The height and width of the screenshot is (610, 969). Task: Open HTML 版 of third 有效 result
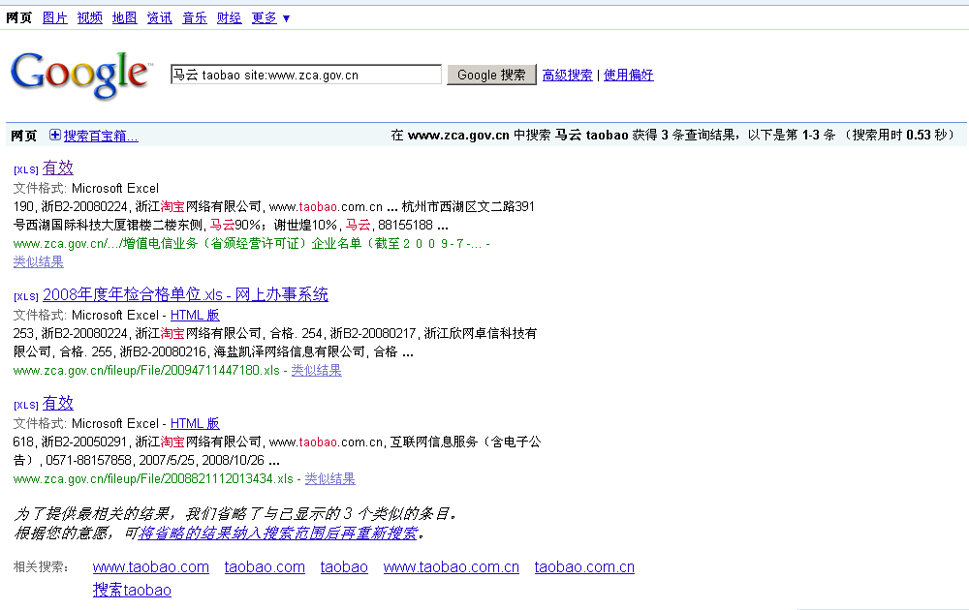pos(195,423)
